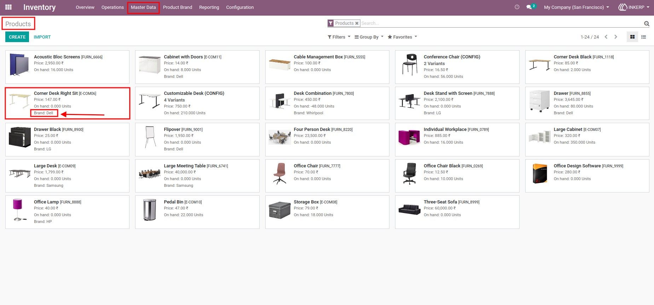This screenshot has width=654, height=305.
Task: Open the Customizable Desk (CONFIG) title
Action: (194, 93)
